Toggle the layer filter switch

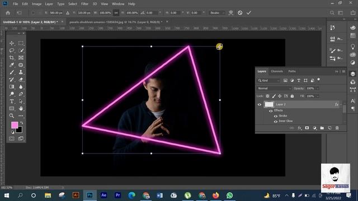pos(318,80)
